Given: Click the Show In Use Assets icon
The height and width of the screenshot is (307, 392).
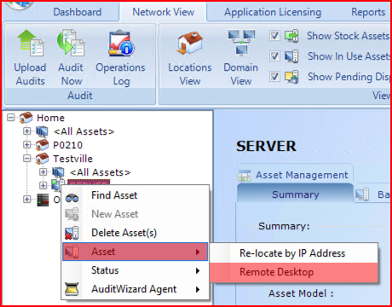Looking at the screenshot, I should (291, 56).
